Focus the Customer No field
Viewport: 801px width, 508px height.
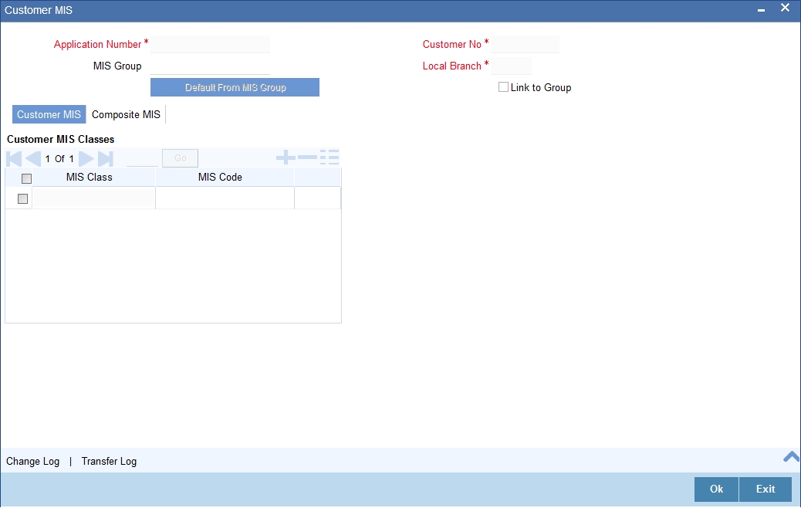pyautogui.click(x=526, y=45)
